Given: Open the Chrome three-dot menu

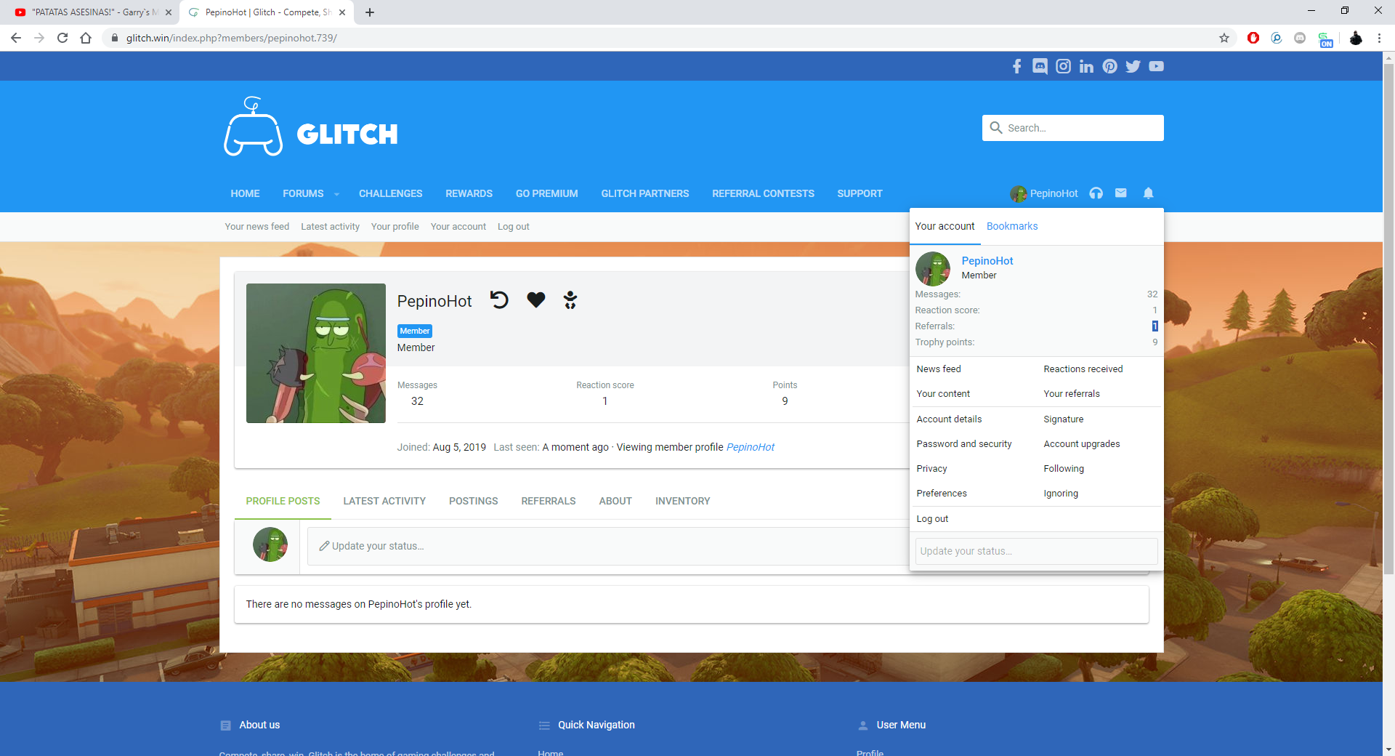Looking at the screenshot, I should pos(1379,38).
